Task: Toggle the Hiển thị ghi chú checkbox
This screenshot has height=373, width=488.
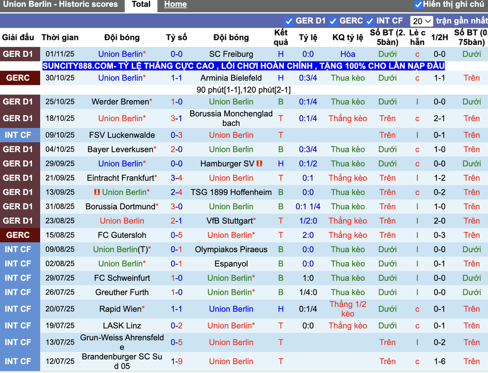Action: click(418, 5)
